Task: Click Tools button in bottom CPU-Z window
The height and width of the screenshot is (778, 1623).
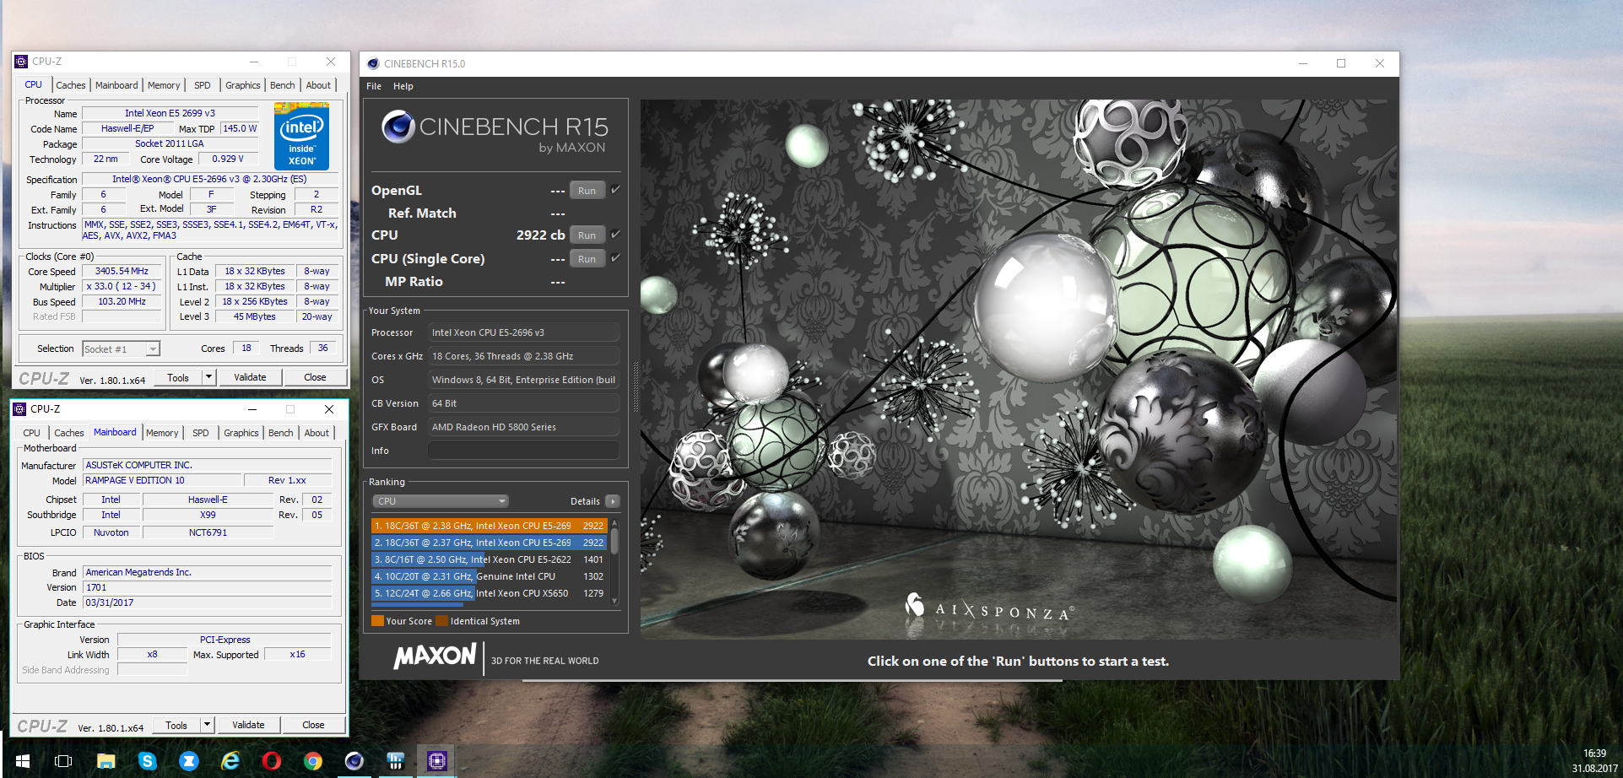Action: pos(176,725)
